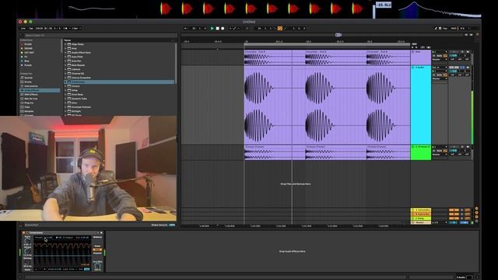This screenshot has height=280, width=498.
Task: Adjust the Compressor Dry/Wet knob
Action: click(x=97, y=266)
